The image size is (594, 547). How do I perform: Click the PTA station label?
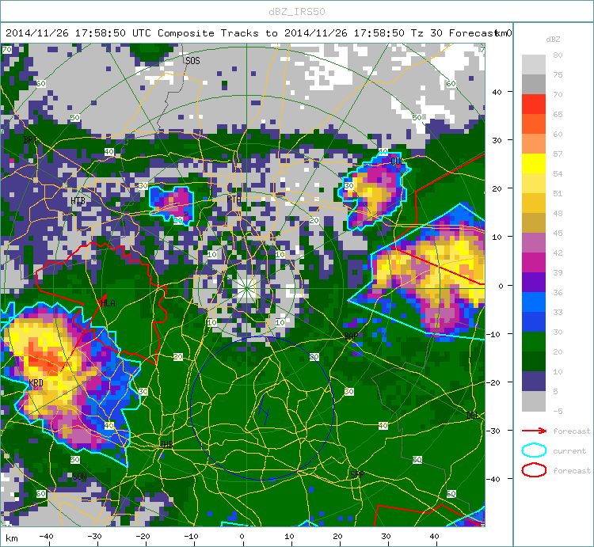234,199
